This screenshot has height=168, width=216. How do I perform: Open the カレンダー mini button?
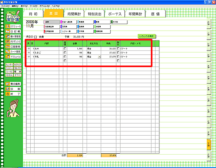[9, 65]
